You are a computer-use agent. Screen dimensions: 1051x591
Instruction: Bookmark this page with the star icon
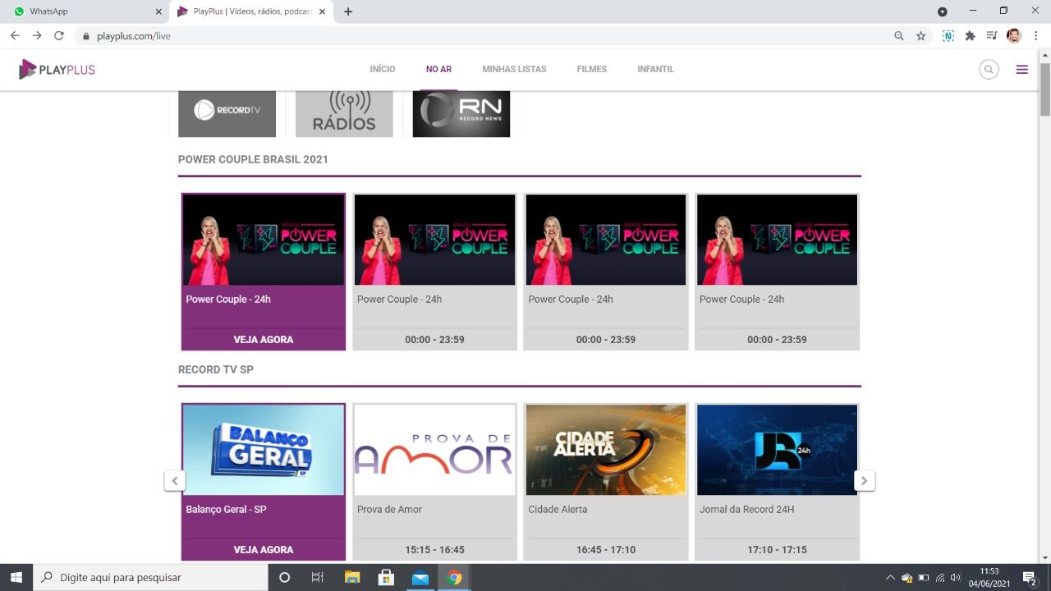[x=920, y=36]
